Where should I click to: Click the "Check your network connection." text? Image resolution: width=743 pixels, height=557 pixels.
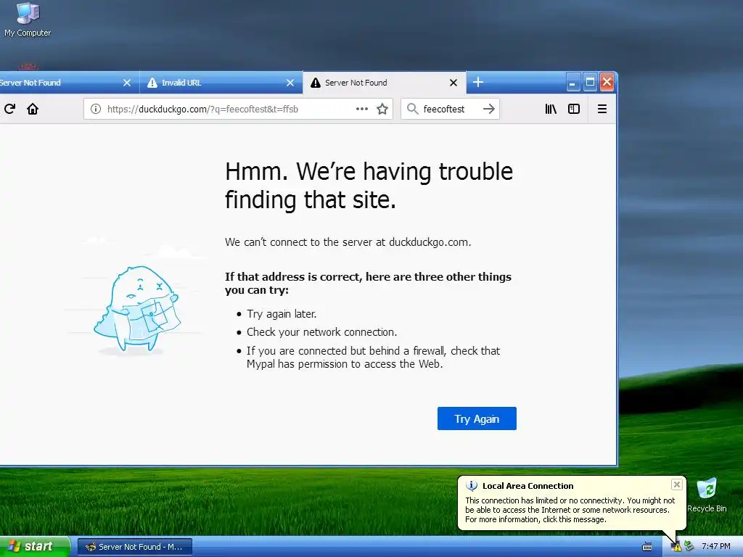[x=321, y=332]
